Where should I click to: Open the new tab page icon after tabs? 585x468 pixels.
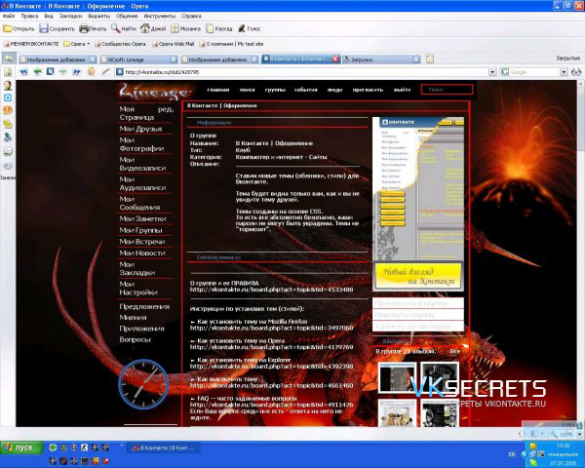(x=430, y=58)
